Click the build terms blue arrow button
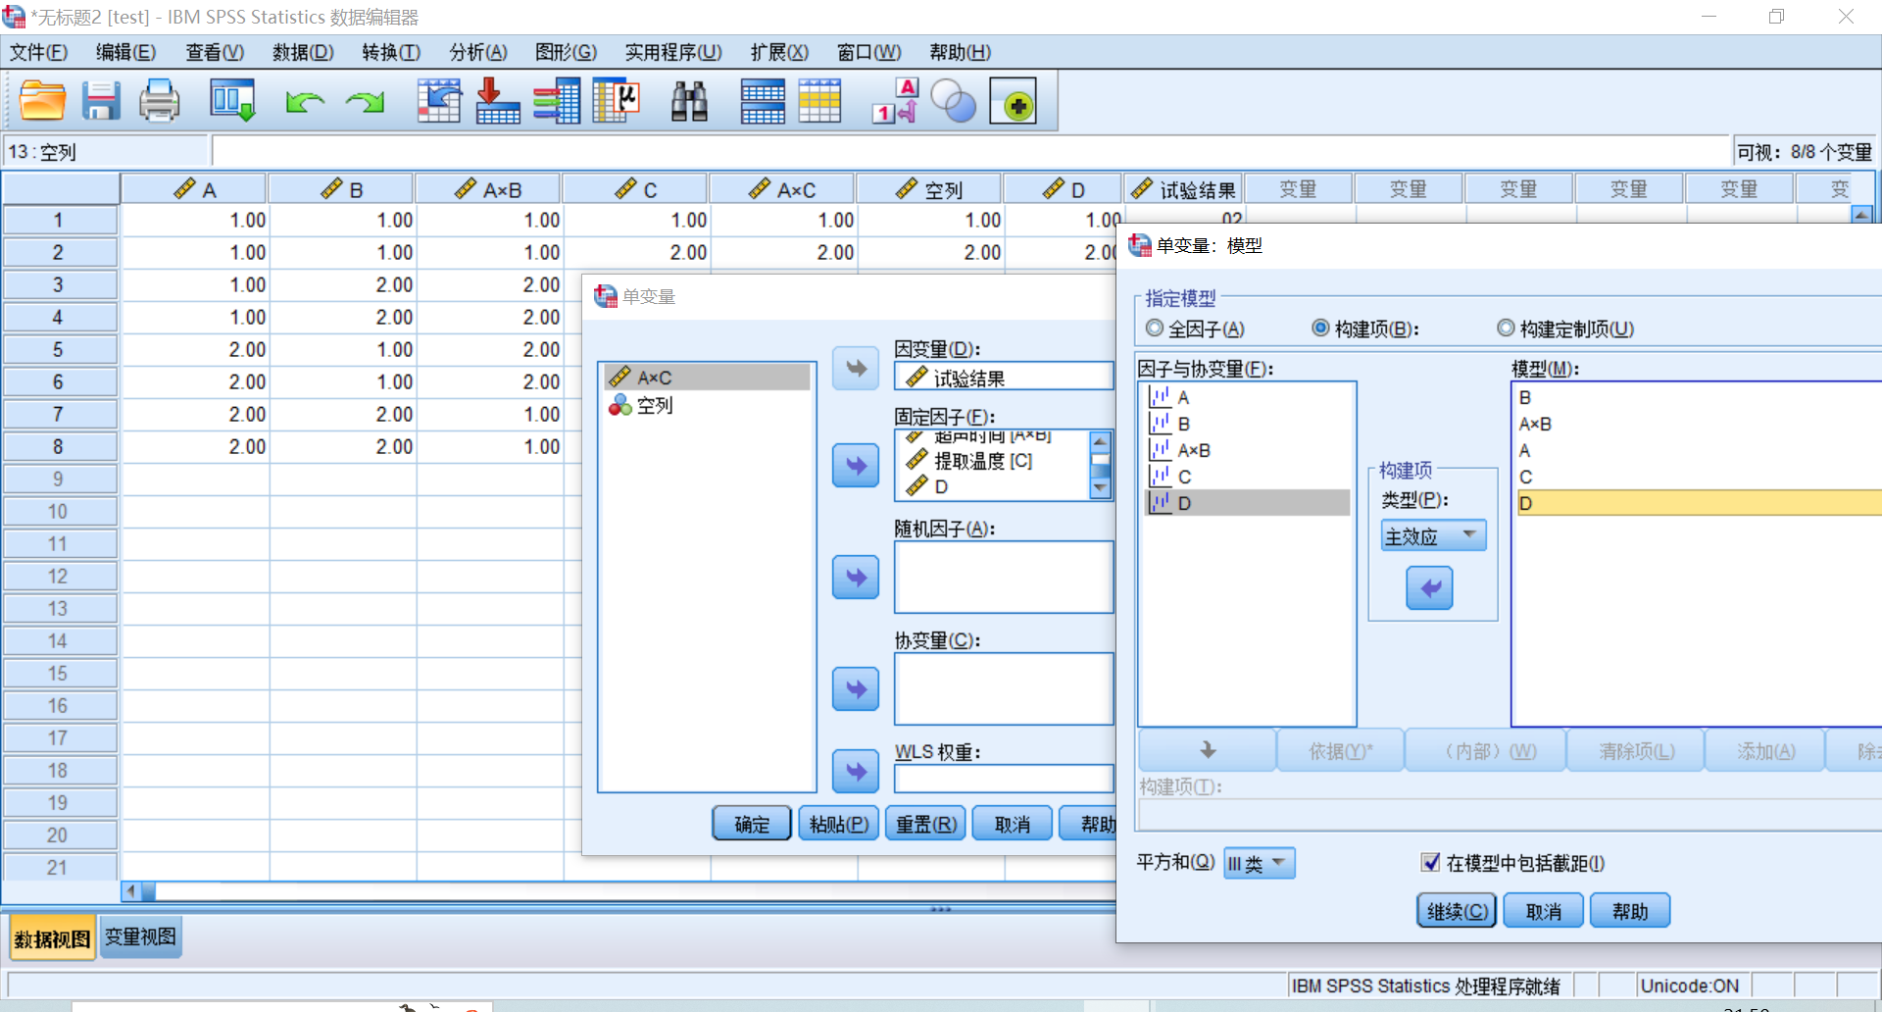The width and height of the screenshot is (1882, 1012). point(1429,588)
